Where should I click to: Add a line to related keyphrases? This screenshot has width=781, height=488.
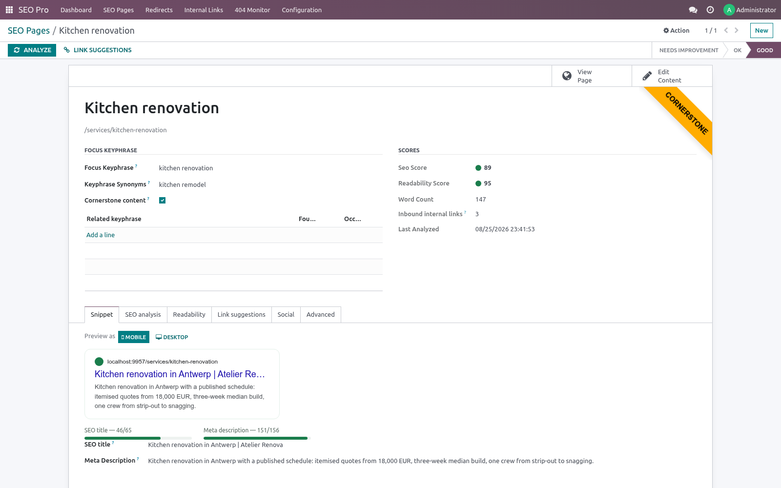pos(101,235)
